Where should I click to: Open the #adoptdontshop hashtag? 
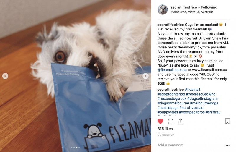[x=171, y=94]
